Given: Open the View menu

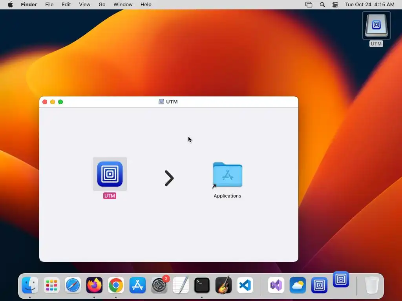Looking at the screenshot, I should pyautogui.click(x=85, y=5).
